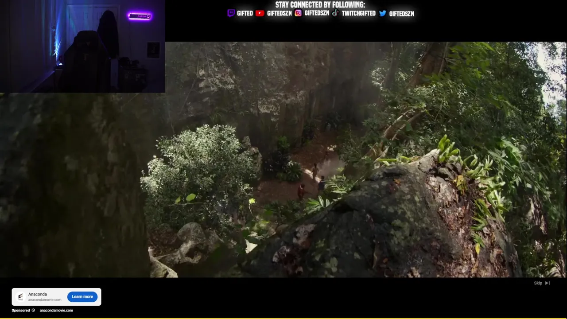This screenshot has height=319, width=567.
Task: Click the Learn more ad button
Action: tap(82, 297)
